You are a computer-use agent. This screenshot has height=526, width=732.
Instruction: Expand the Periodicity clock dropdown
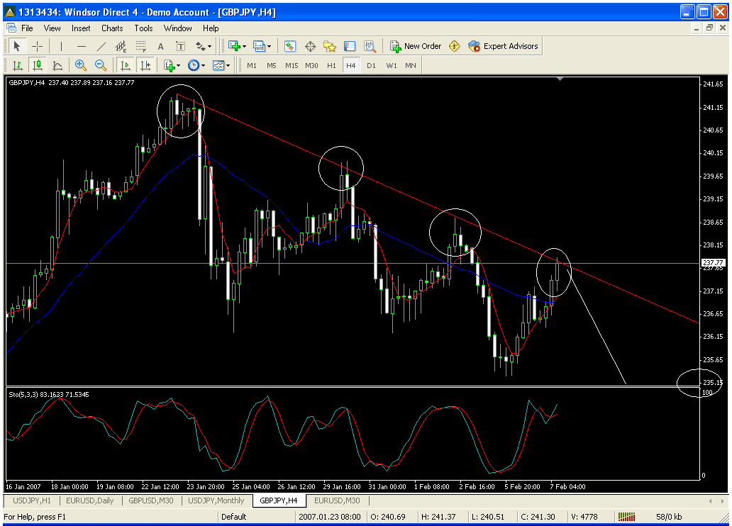click(196, 65)
